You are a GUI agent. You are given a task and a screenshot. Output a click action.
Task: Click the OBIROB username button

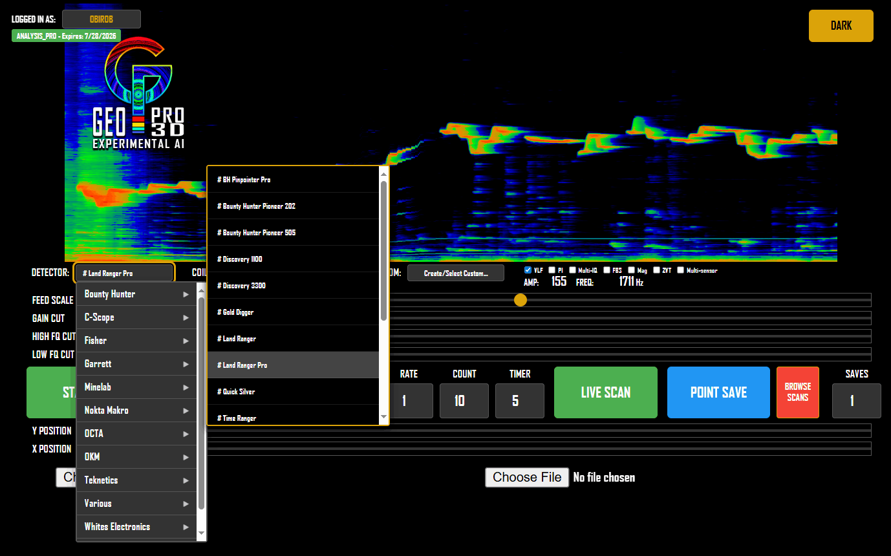coord(102,19)
